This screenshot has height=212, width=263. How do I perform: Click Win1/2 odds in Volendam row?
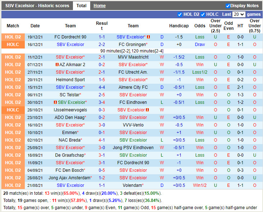point(200,185)
